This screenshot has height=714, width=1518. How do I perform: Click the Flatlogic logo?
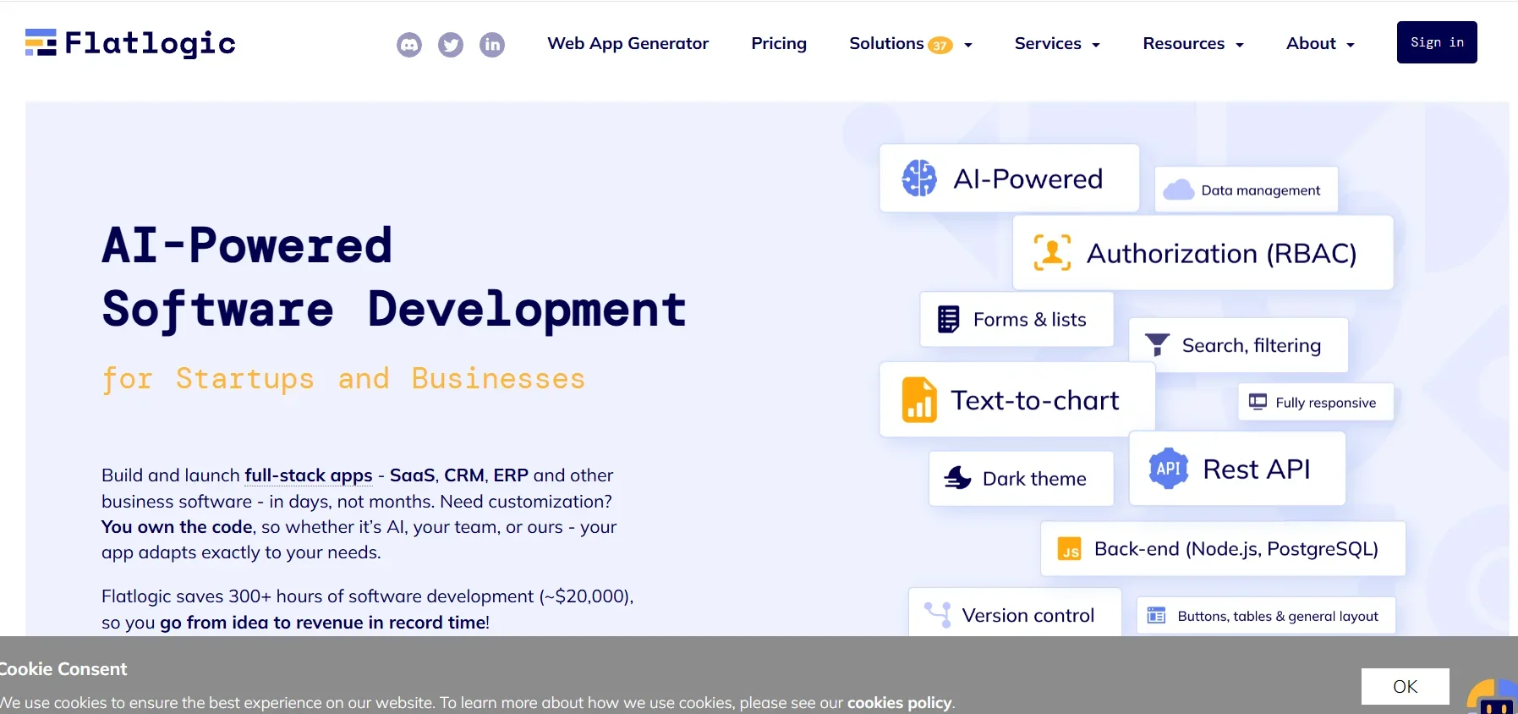click(x=130, y=43)
